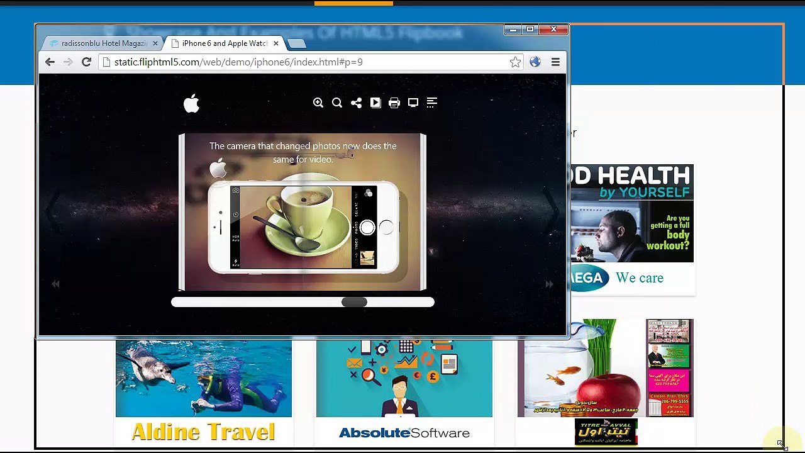Open a new browser tab

(296, 43)
